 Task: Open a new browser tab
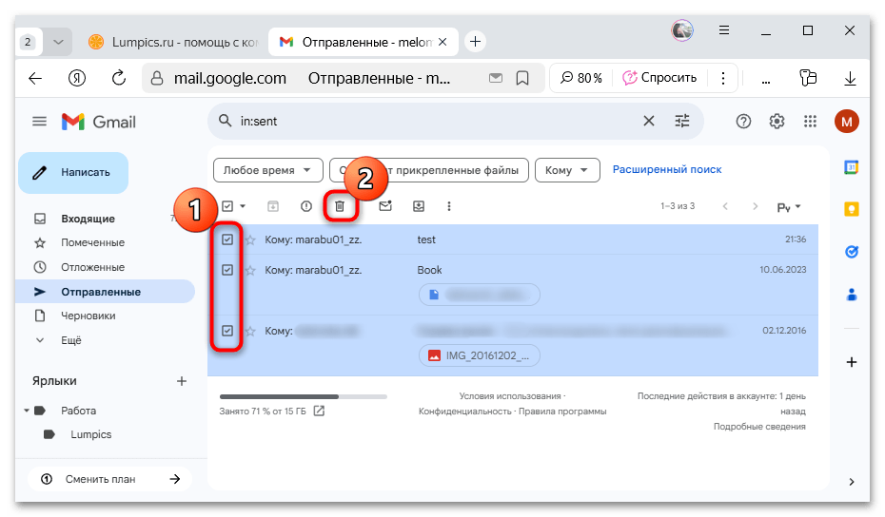(x=475, y=42)
